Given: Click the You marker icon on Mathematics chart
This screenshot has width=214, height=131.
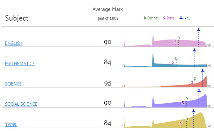Looking at the screenshot, I should coord(194,50).
